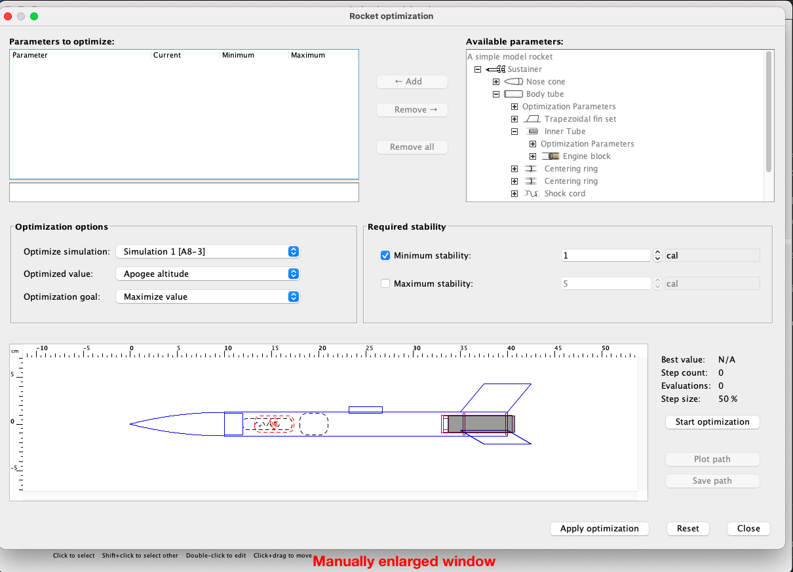Select the Shock cord icon
The image size is (793, 572).
[531, 193]
